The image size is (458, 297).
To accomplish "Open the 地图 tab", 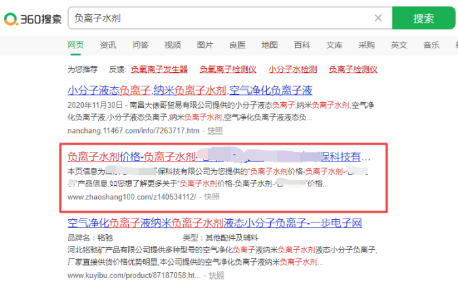I will (x=270, y=45).
